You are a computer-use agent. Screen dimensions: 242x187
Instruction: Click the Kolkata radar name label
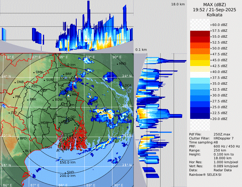(x=214, y=15)
